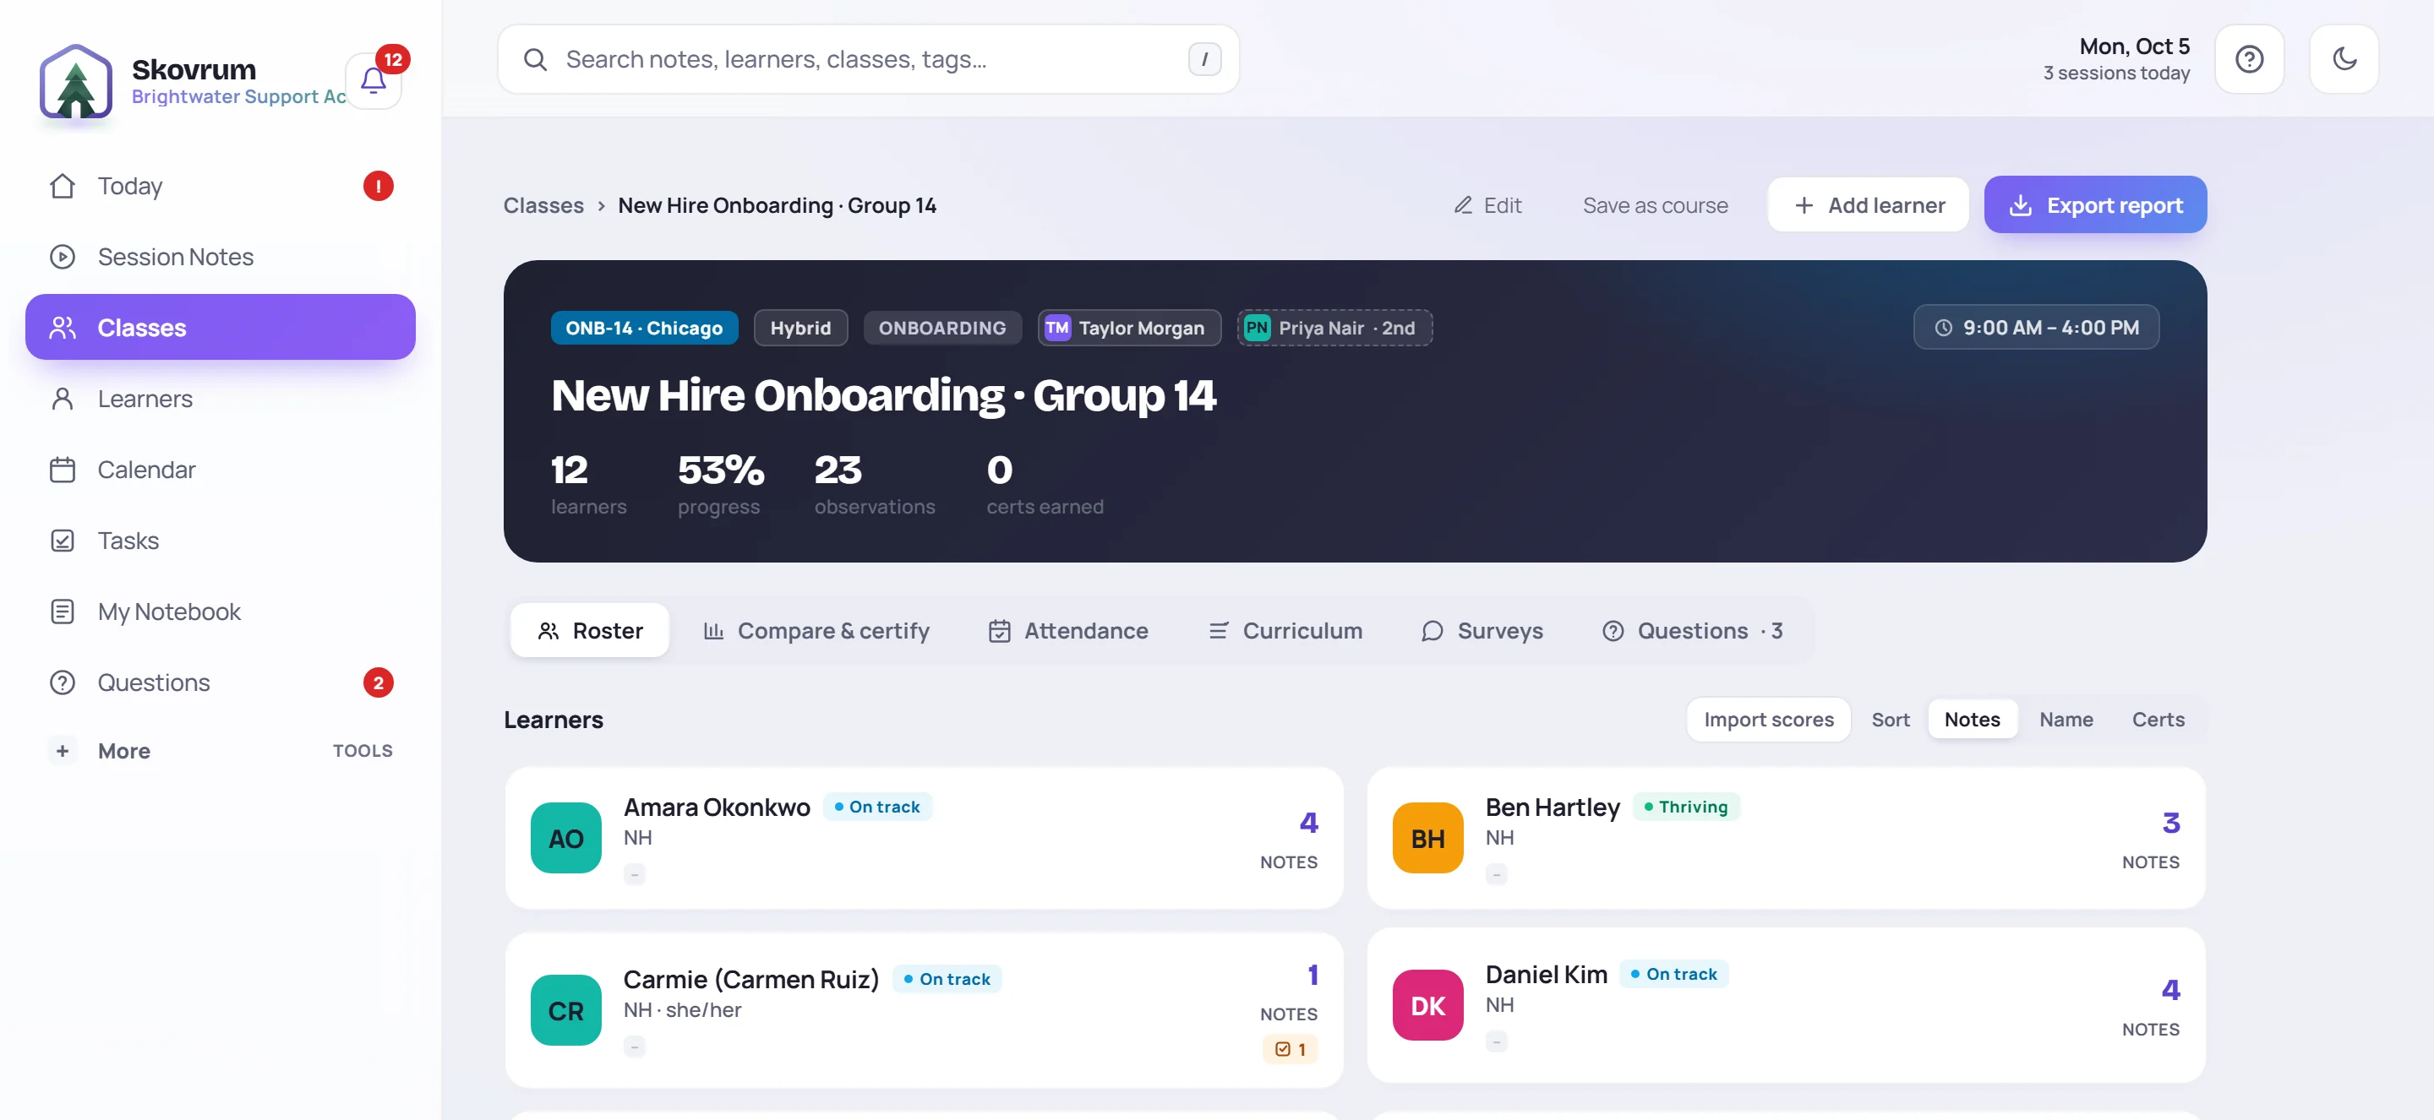Screen dimensions: 2434x1120
Task: Click Ben Hartley's BH avatar
Action: click(1427, 838)
